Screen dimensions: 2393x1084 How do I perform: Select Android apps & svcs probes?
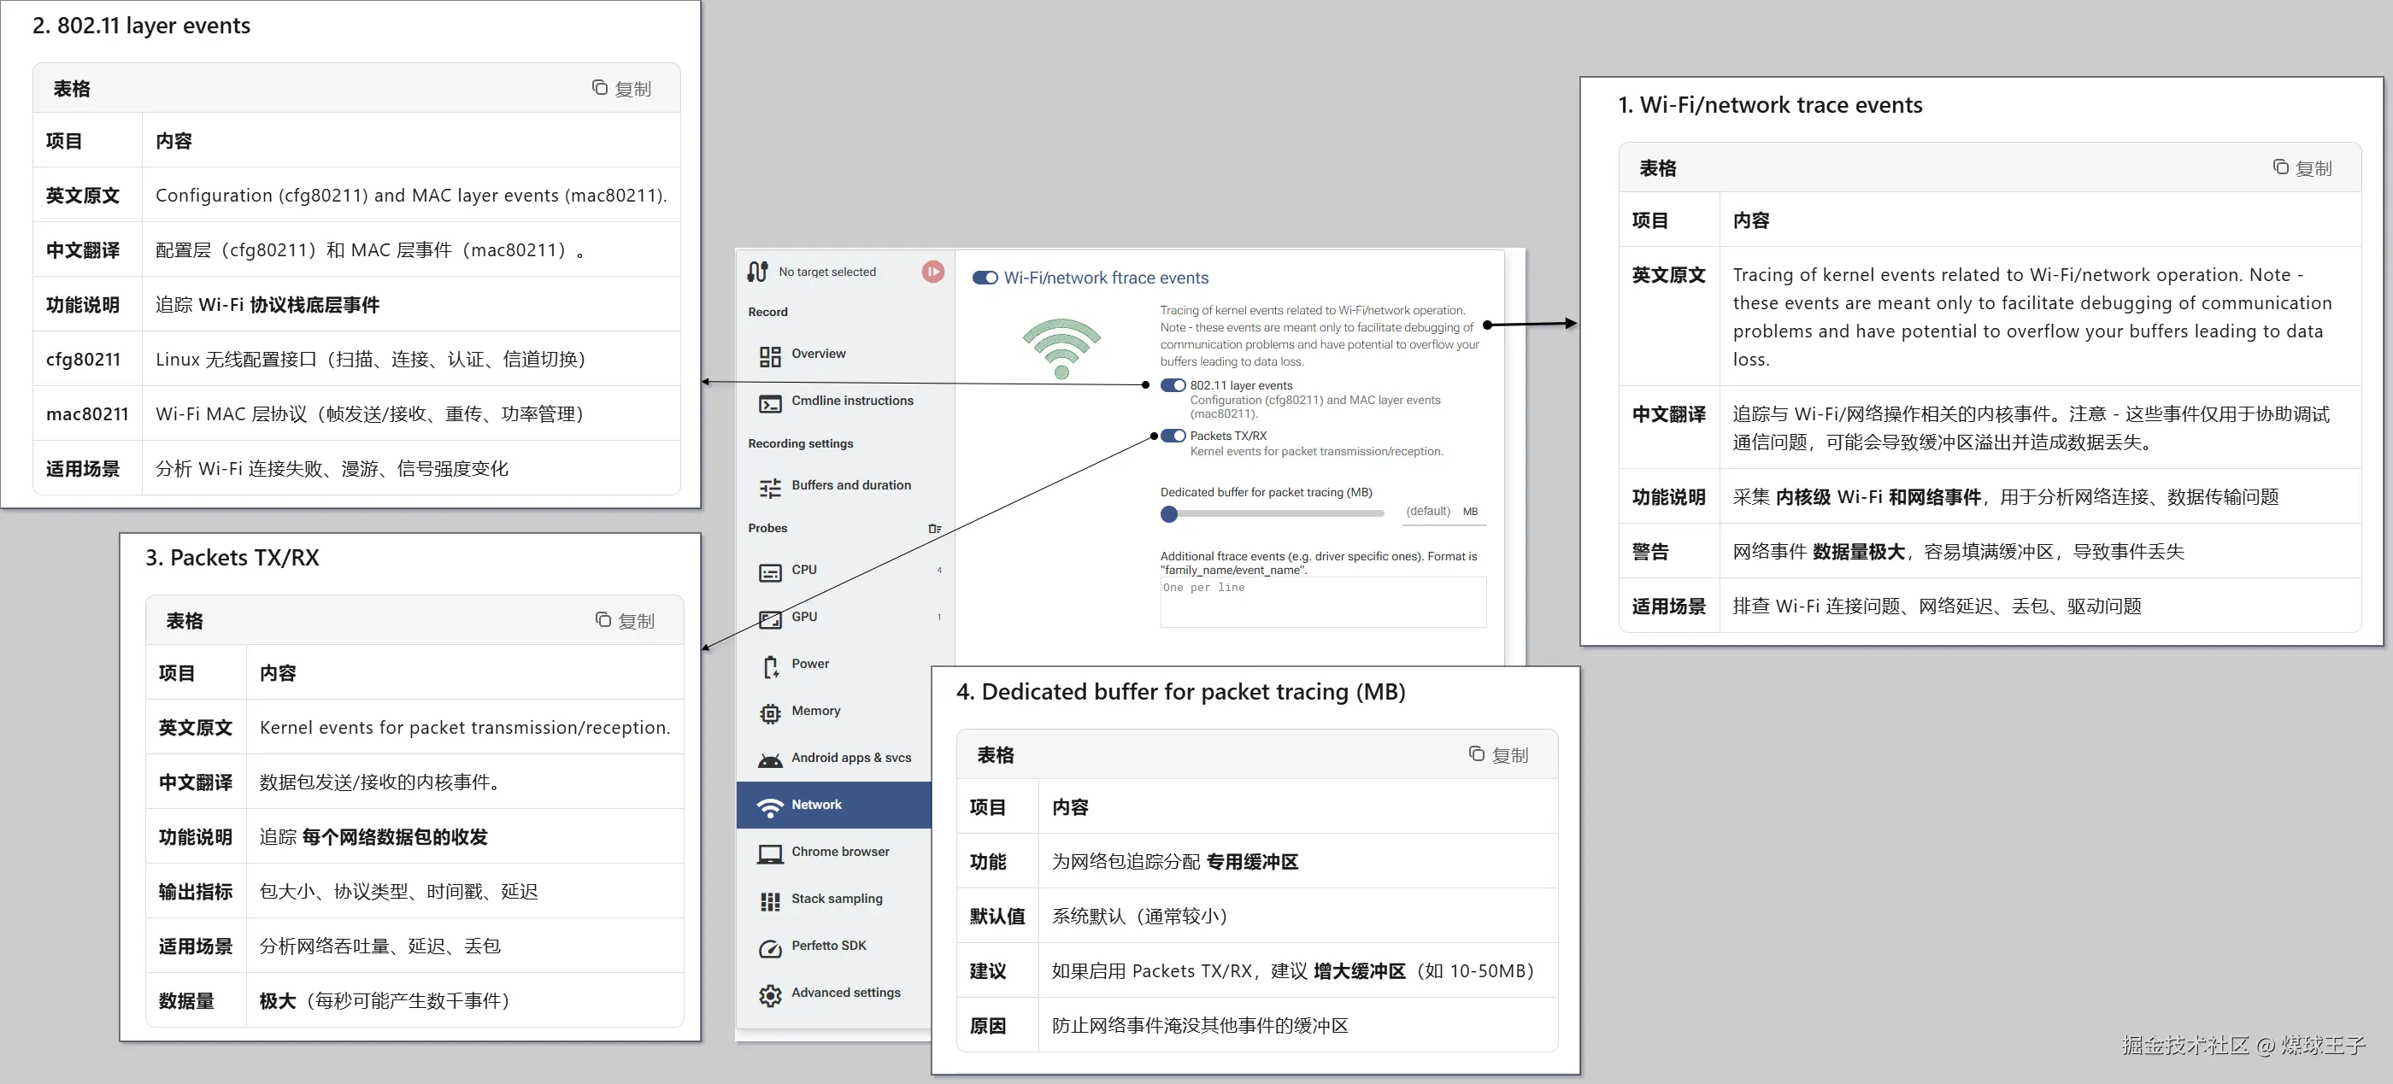point(850,758)
